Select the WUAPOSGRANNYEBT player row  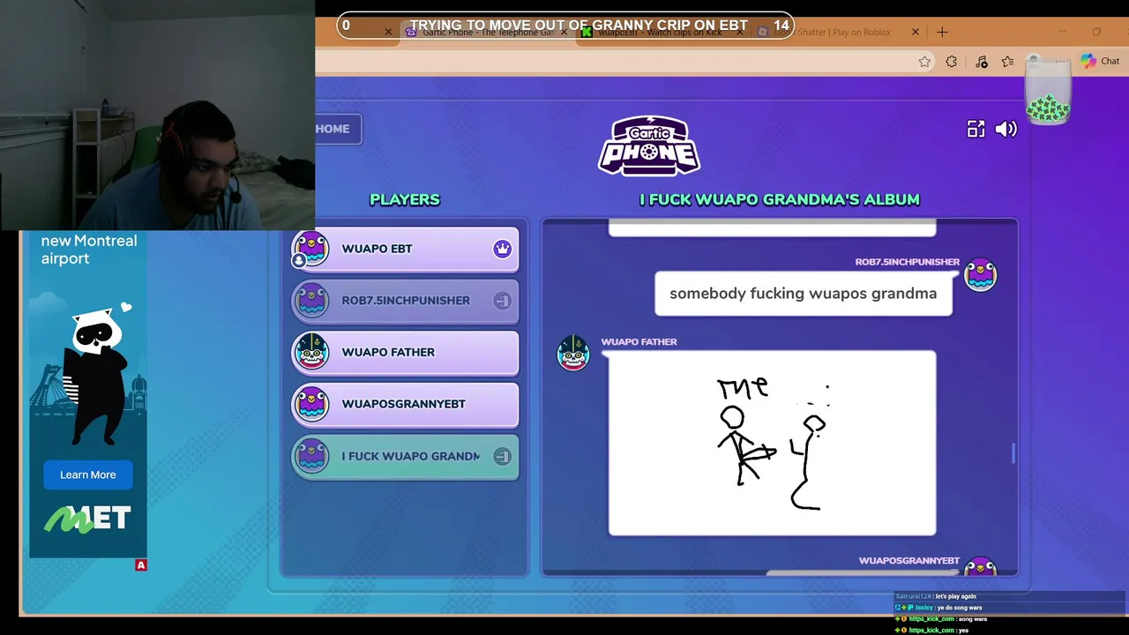click(405, 404)
